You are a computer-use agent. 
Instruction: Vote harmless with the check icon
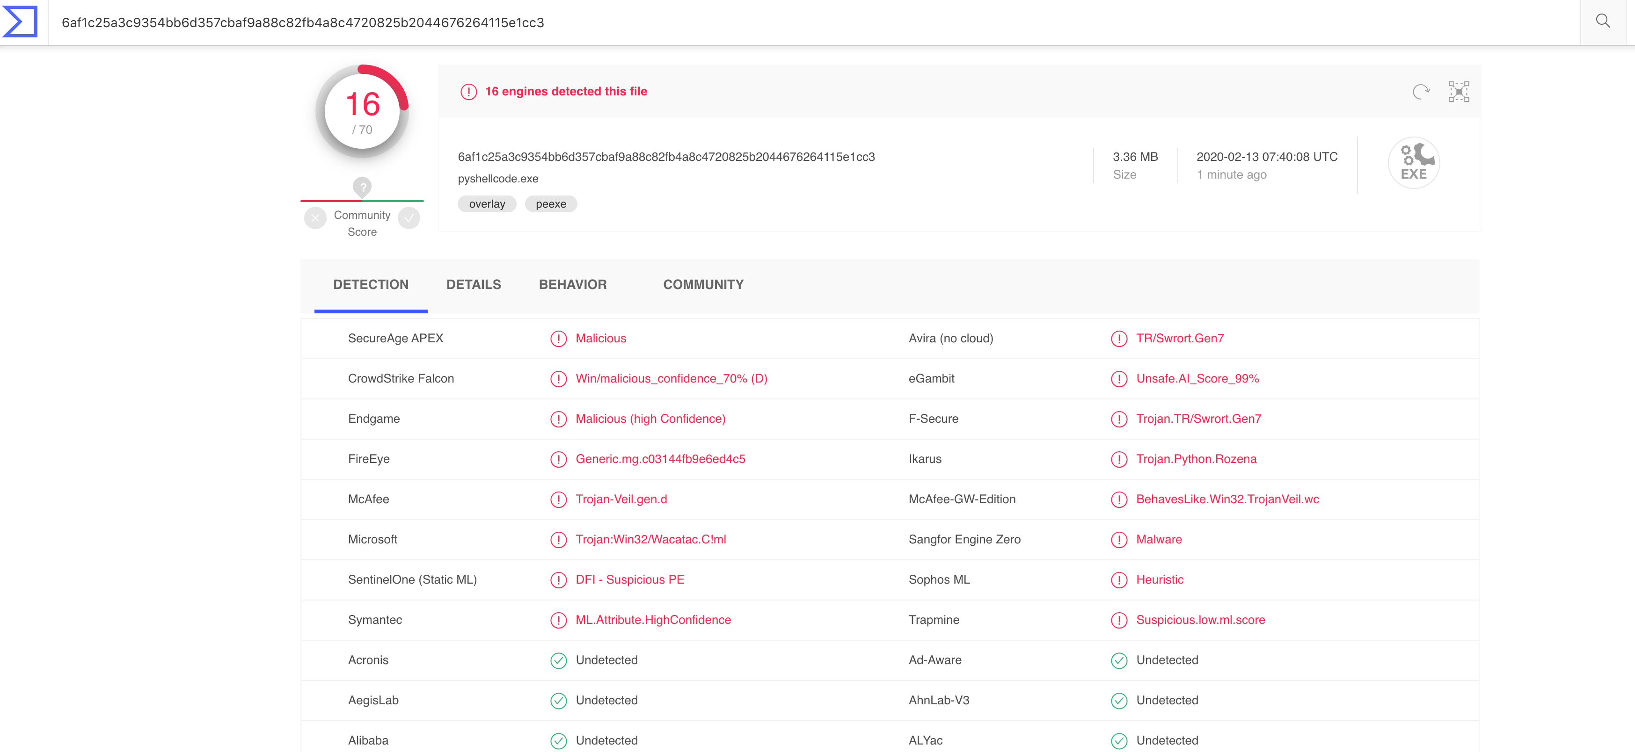(409, 217)
